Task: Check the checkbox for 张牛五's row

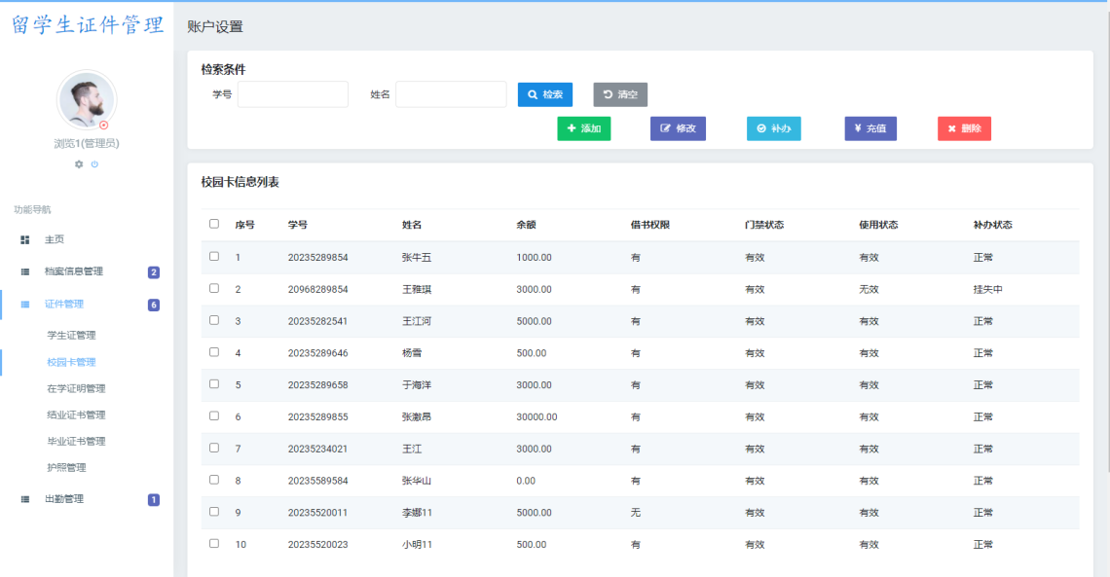Action: (x=215, y=257)
